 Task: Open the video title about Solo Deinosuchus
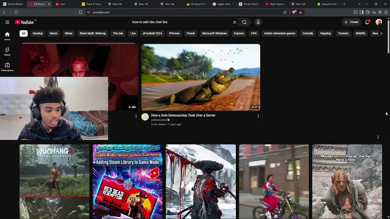click(x=183, y=115)
